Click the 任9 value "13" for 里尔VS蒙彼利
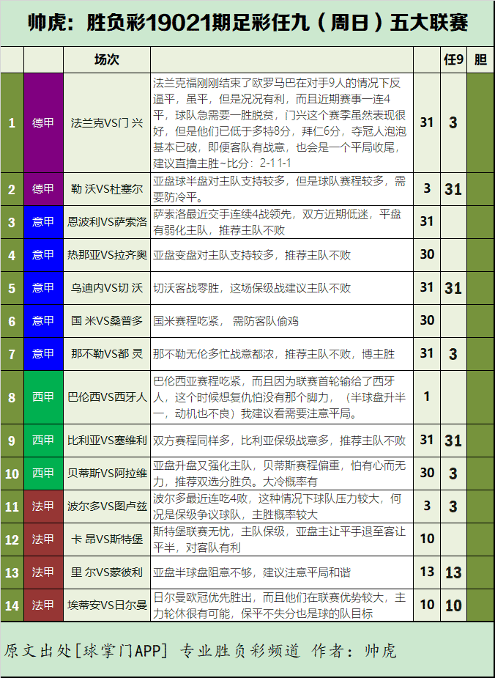This screenshot has height=678, width=495. coord(453,572)
